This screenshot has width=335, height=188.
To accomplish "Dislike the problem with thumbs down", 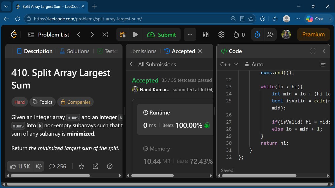I will click(x=39, y=166).
